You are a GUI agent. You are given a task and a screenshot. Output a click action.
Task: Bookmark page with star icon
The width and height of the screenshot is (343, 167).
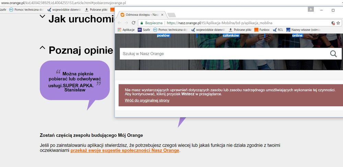click(x=338, y=23)
